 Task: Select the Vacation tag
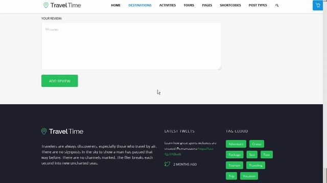pyautogui.click(x=249, y=176)
